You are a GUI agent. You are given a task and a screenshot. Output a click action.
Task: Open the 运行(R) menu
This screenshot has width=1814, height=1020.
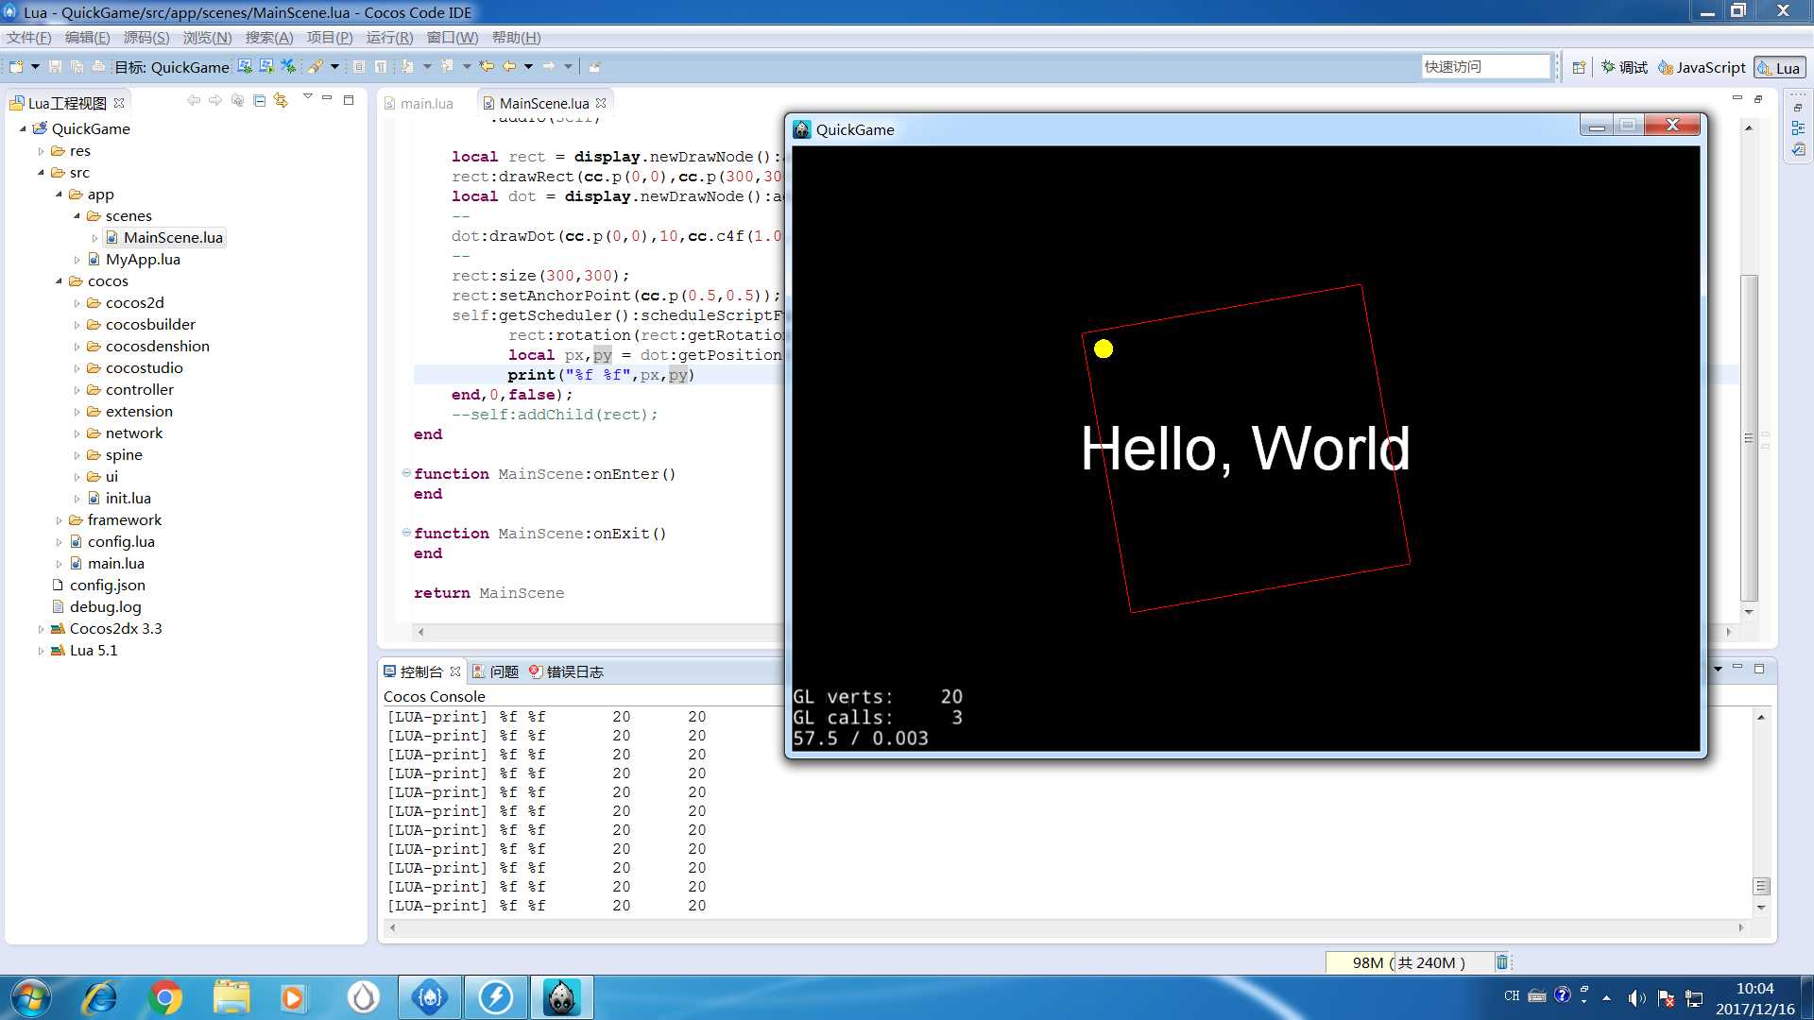click(x=389, y=38)
